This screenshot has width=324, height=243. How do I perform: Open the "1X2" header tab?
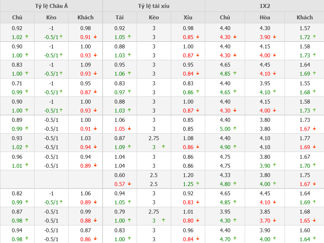tap(264, 6)
